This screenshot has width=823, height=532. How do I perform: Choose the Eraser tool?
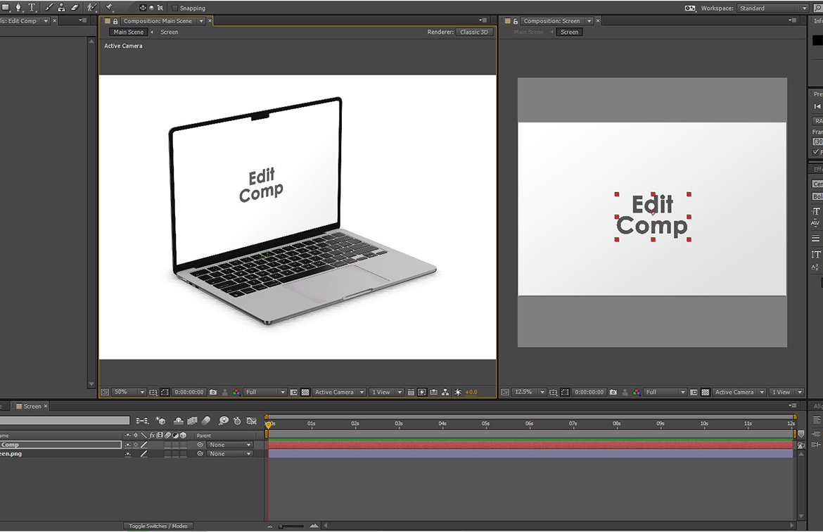(75, 8)
